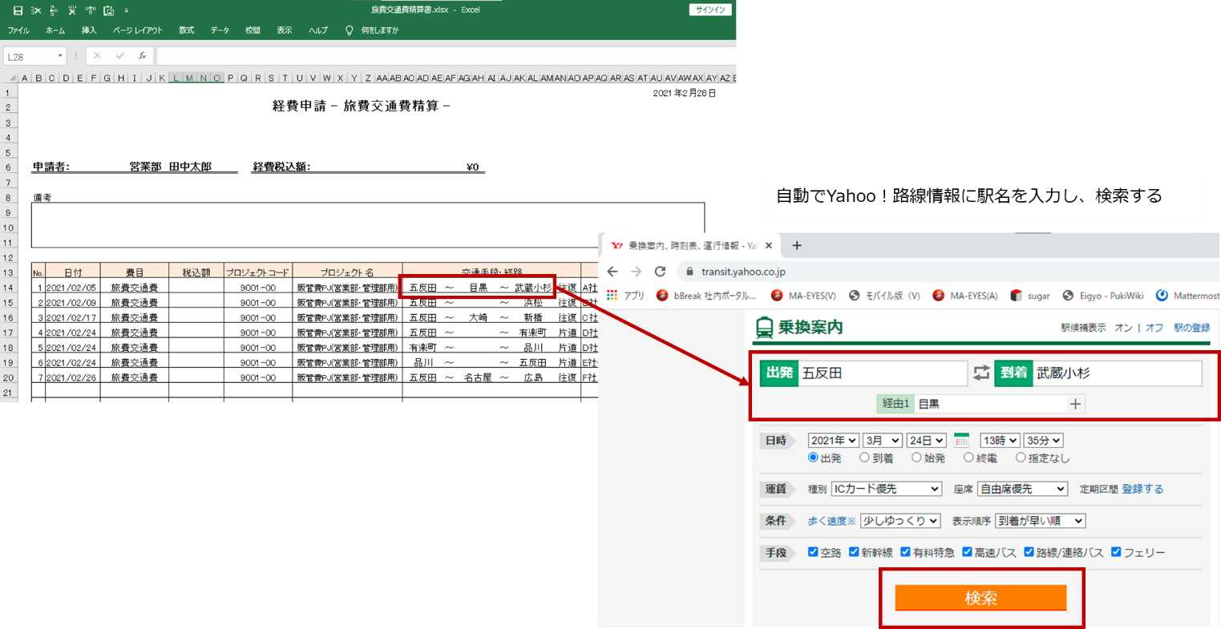Click the 登録する link for 定期区間
Image resolution: width=1221 pixels, height=629 pixels.
[x=1142, y=488]
